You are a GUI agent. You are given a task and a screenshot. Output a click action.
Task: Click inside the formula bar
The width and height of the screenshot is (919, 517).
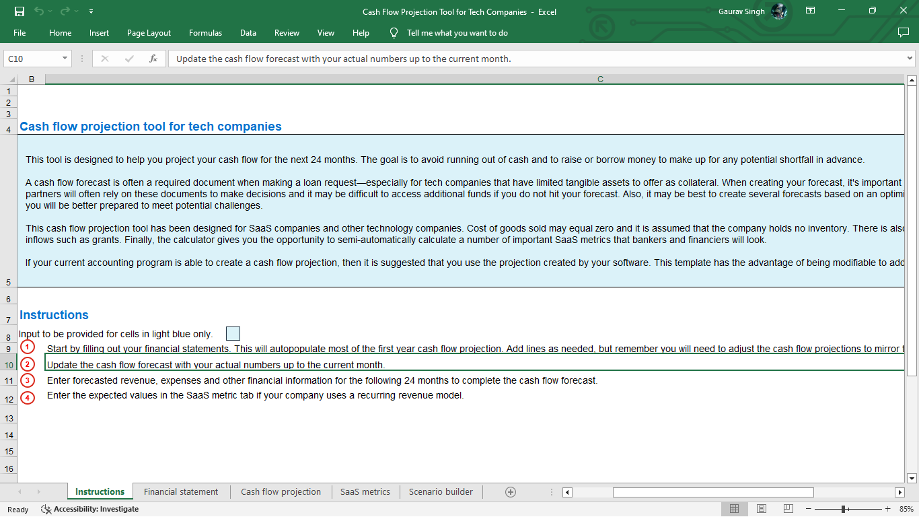(x=404, y=59)
